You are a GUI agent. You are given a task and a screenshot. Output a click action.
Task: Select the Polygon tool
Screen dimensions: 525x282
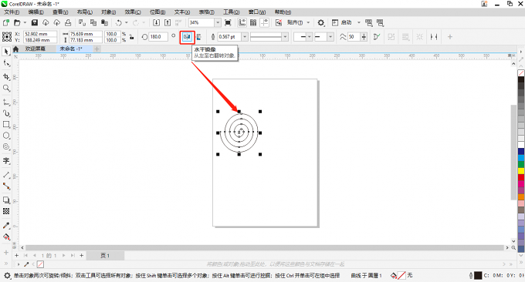pyautogui.click(x=6, y=146)
